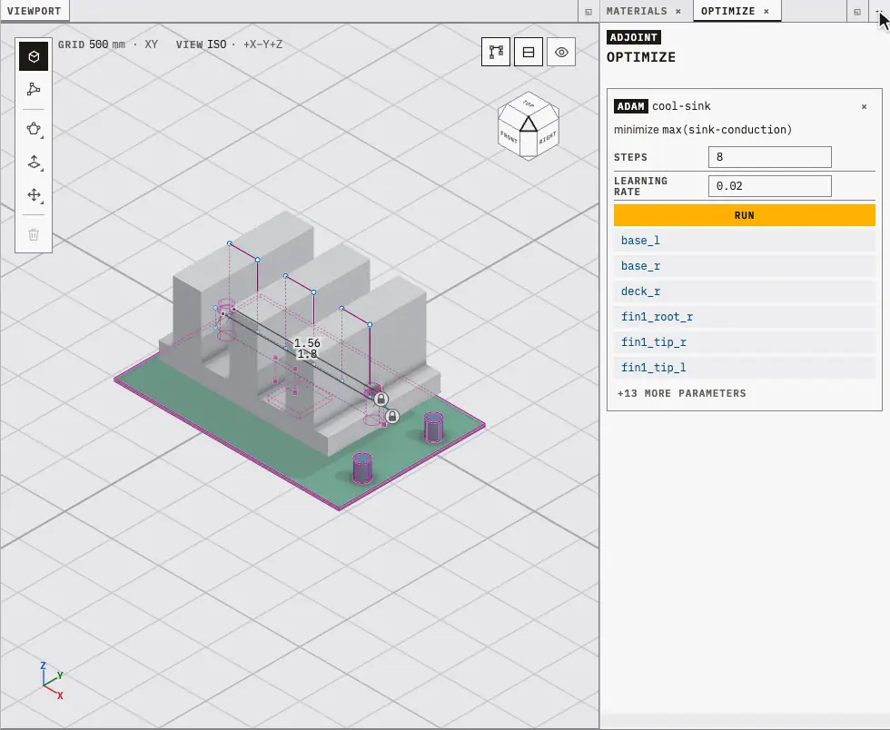Click the ADJOINT badge
Viewport: 890px width, 730px height.
634,37
